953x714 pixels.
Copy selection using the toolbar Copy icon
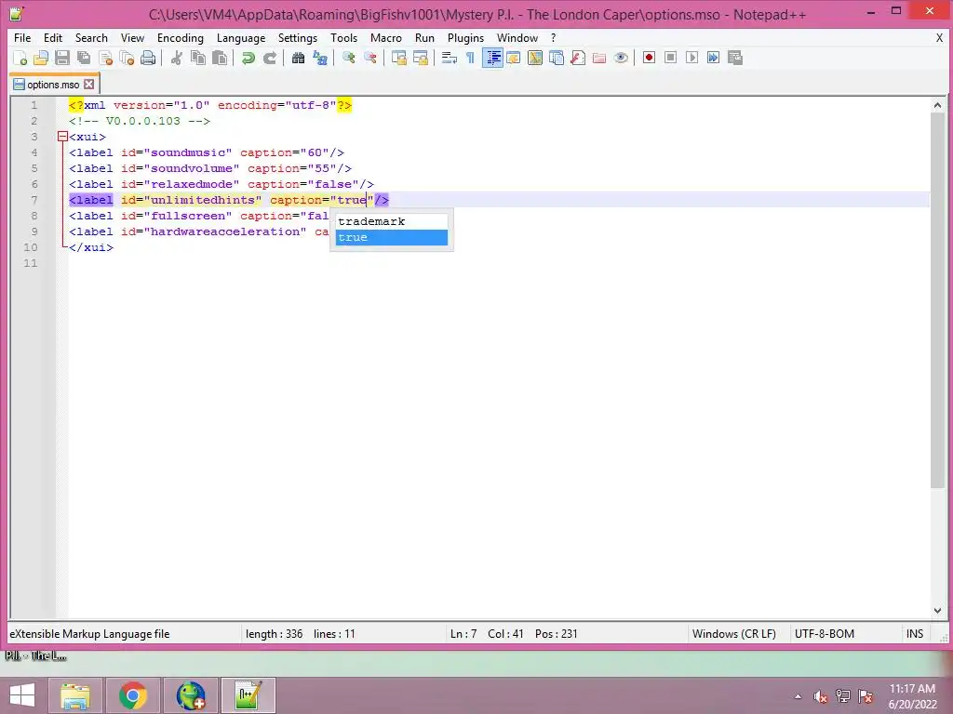point(198,58)
